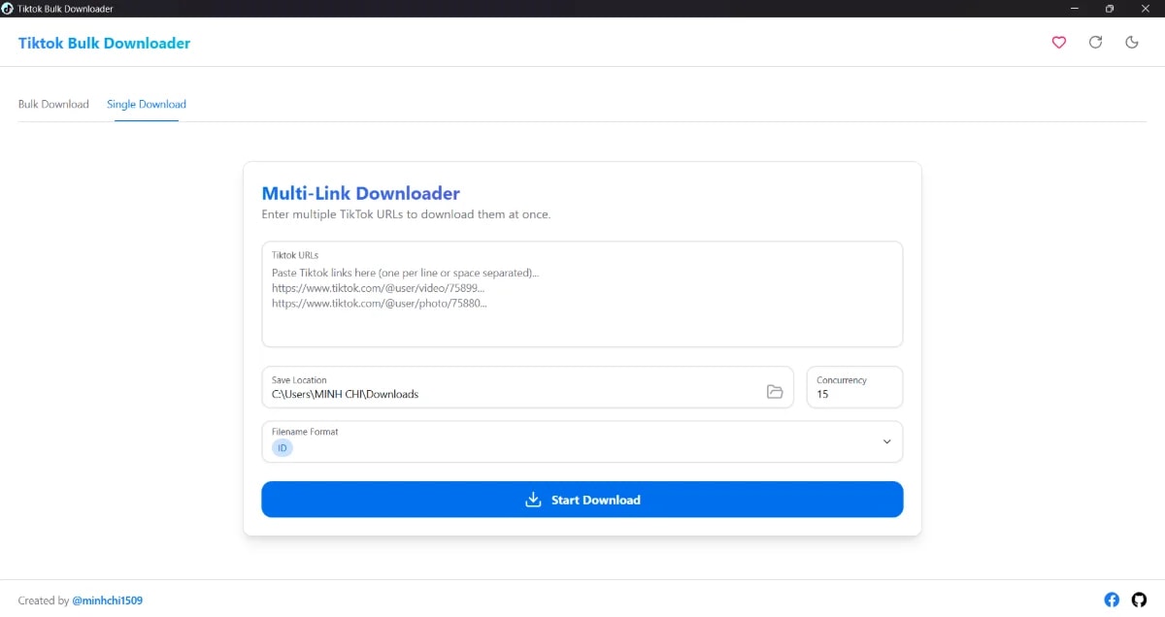Toggle dark mode with the moon icon

pos(1132,43)
